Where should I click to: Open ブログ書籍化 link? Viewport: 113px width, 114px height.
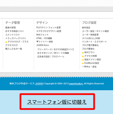pos(88,49)
